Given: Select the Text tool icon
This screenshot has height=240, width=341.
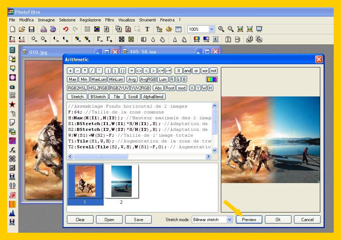Looking at the screenshot, I should click(147, 29).
